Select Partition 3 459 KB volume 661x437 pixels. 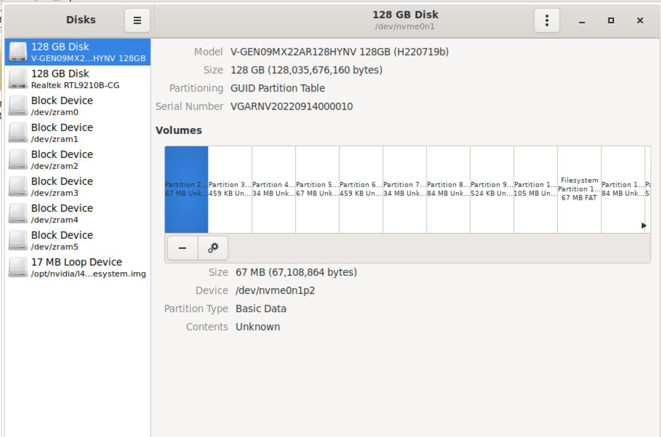coord(230,189)
